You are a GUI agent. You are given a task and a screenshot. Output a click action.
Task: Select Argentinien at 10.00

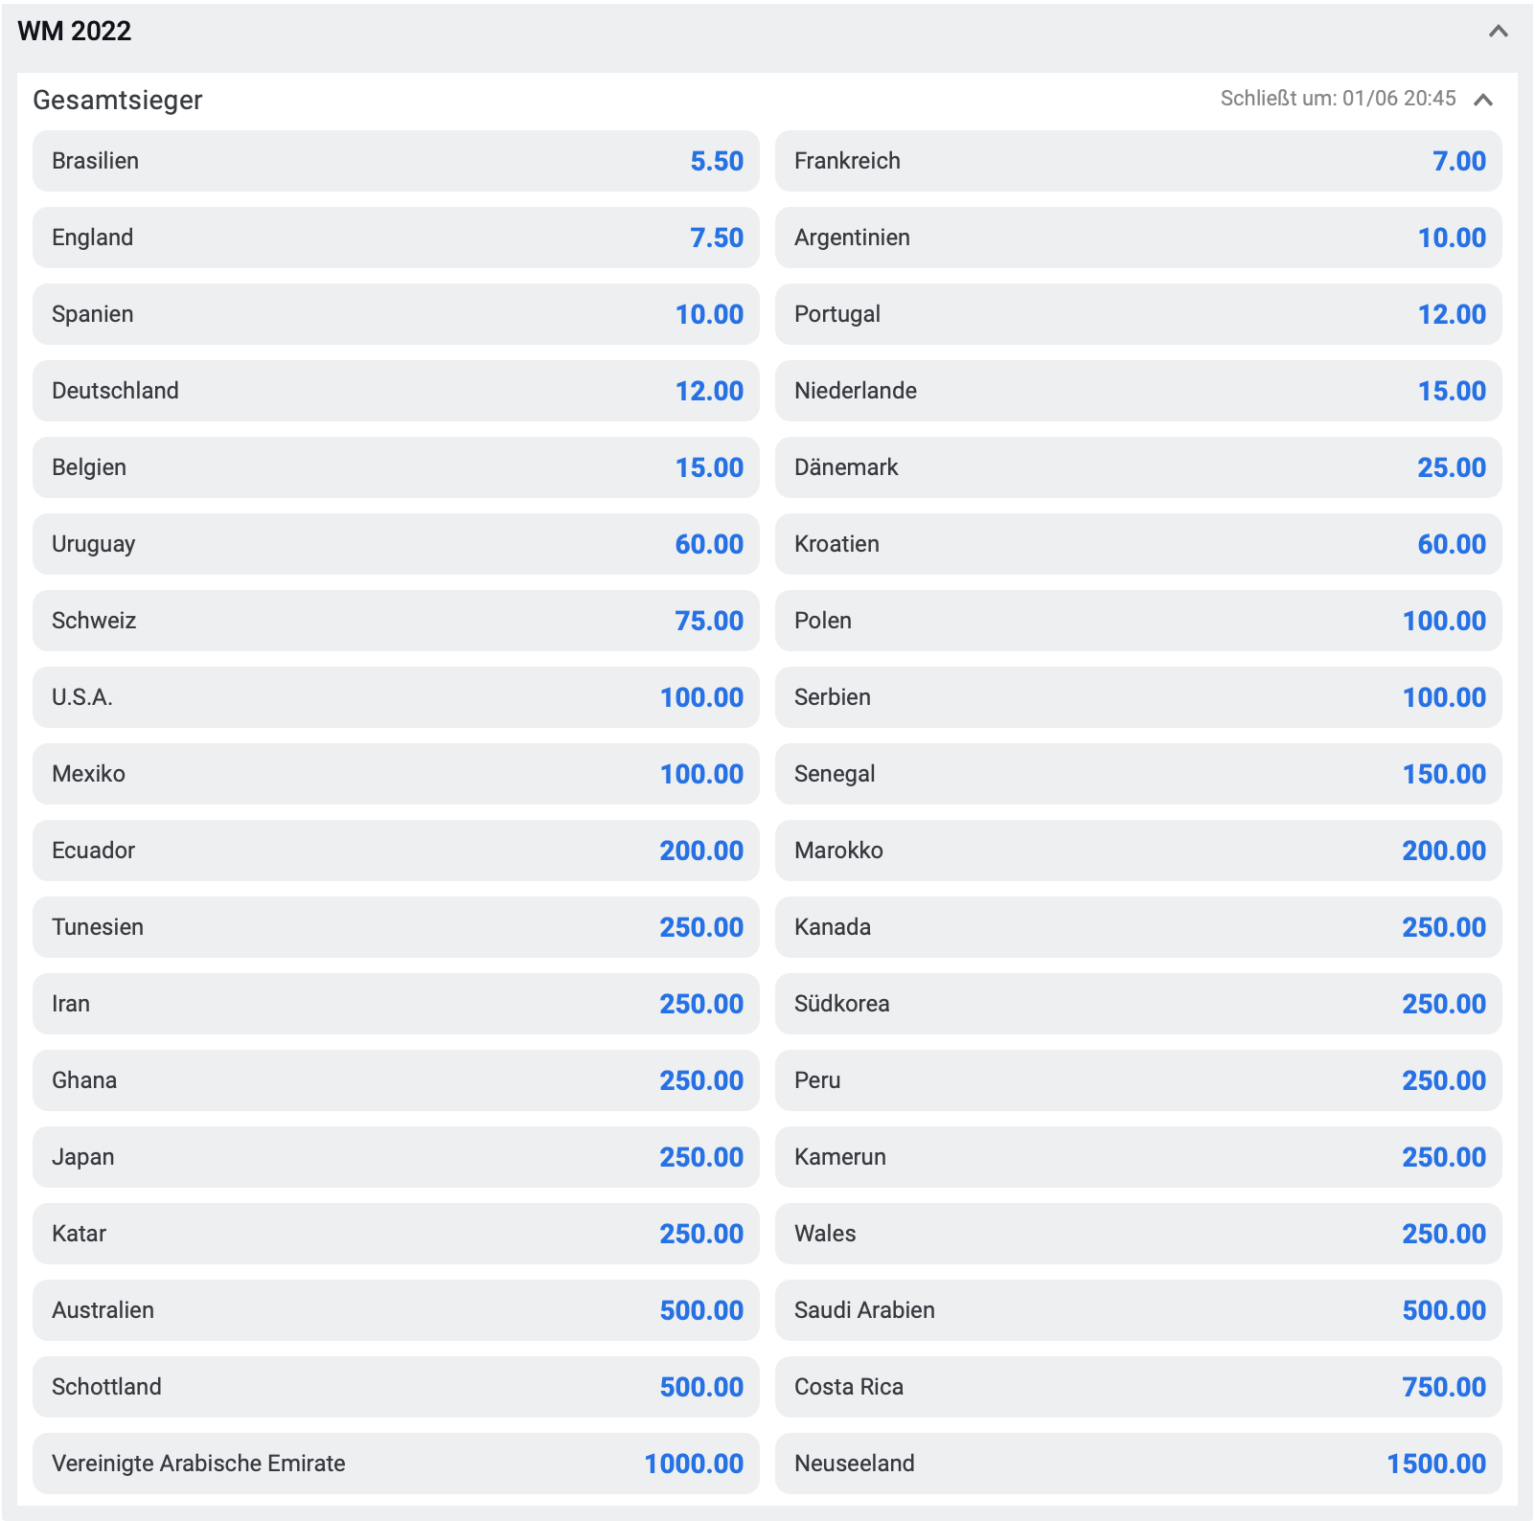coord(1138,238)
